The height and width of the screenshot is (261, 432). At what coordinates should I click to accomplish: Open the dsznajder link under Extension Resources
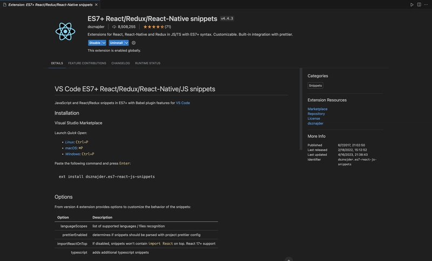pos(315,123)
